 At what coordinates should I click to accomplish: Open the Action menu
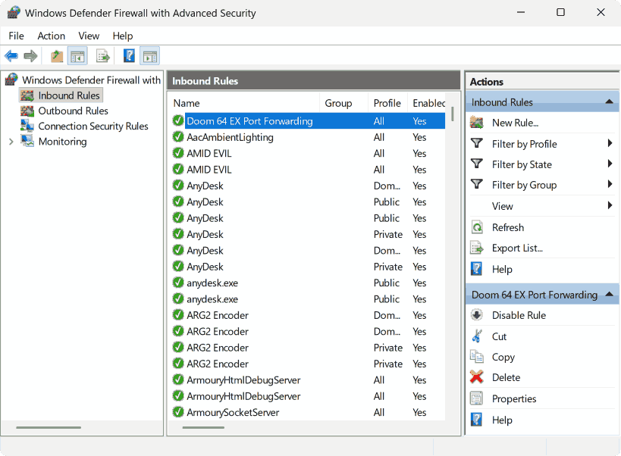pos(51,36)
